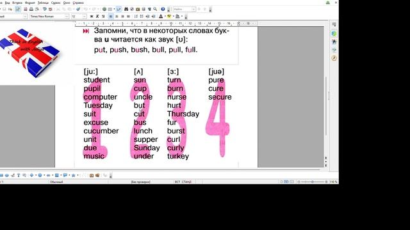Click the Insert Table icon
410x230 pixels.
110,9
